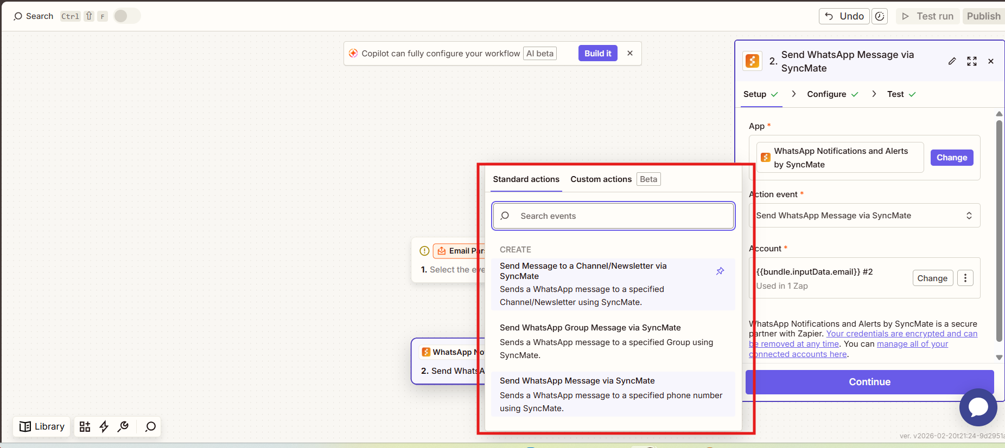
Task: Click the add-step grid icon in bottom toolbar
Action: (x=85, y=427)
